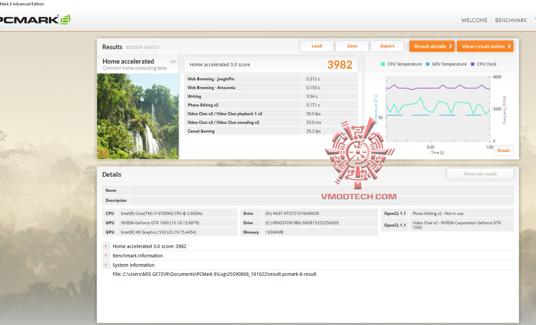Screen dimensions: 536x325
Task: Click the PCMark 8 logo
Action: click(x=35, y=20)
